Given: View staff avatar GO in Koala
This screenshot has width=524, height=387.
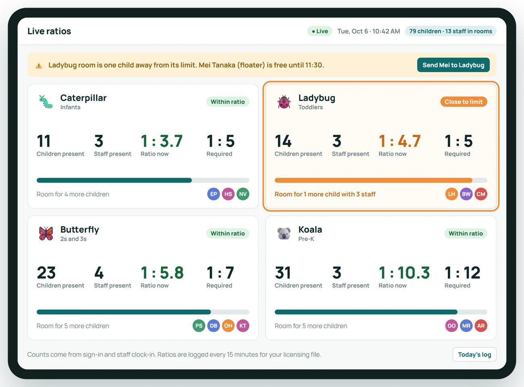Looking at the screenshot, I should [x=451, y=326].
